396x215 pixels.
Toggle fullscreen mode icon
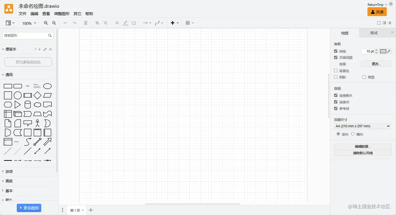point(379,23)
